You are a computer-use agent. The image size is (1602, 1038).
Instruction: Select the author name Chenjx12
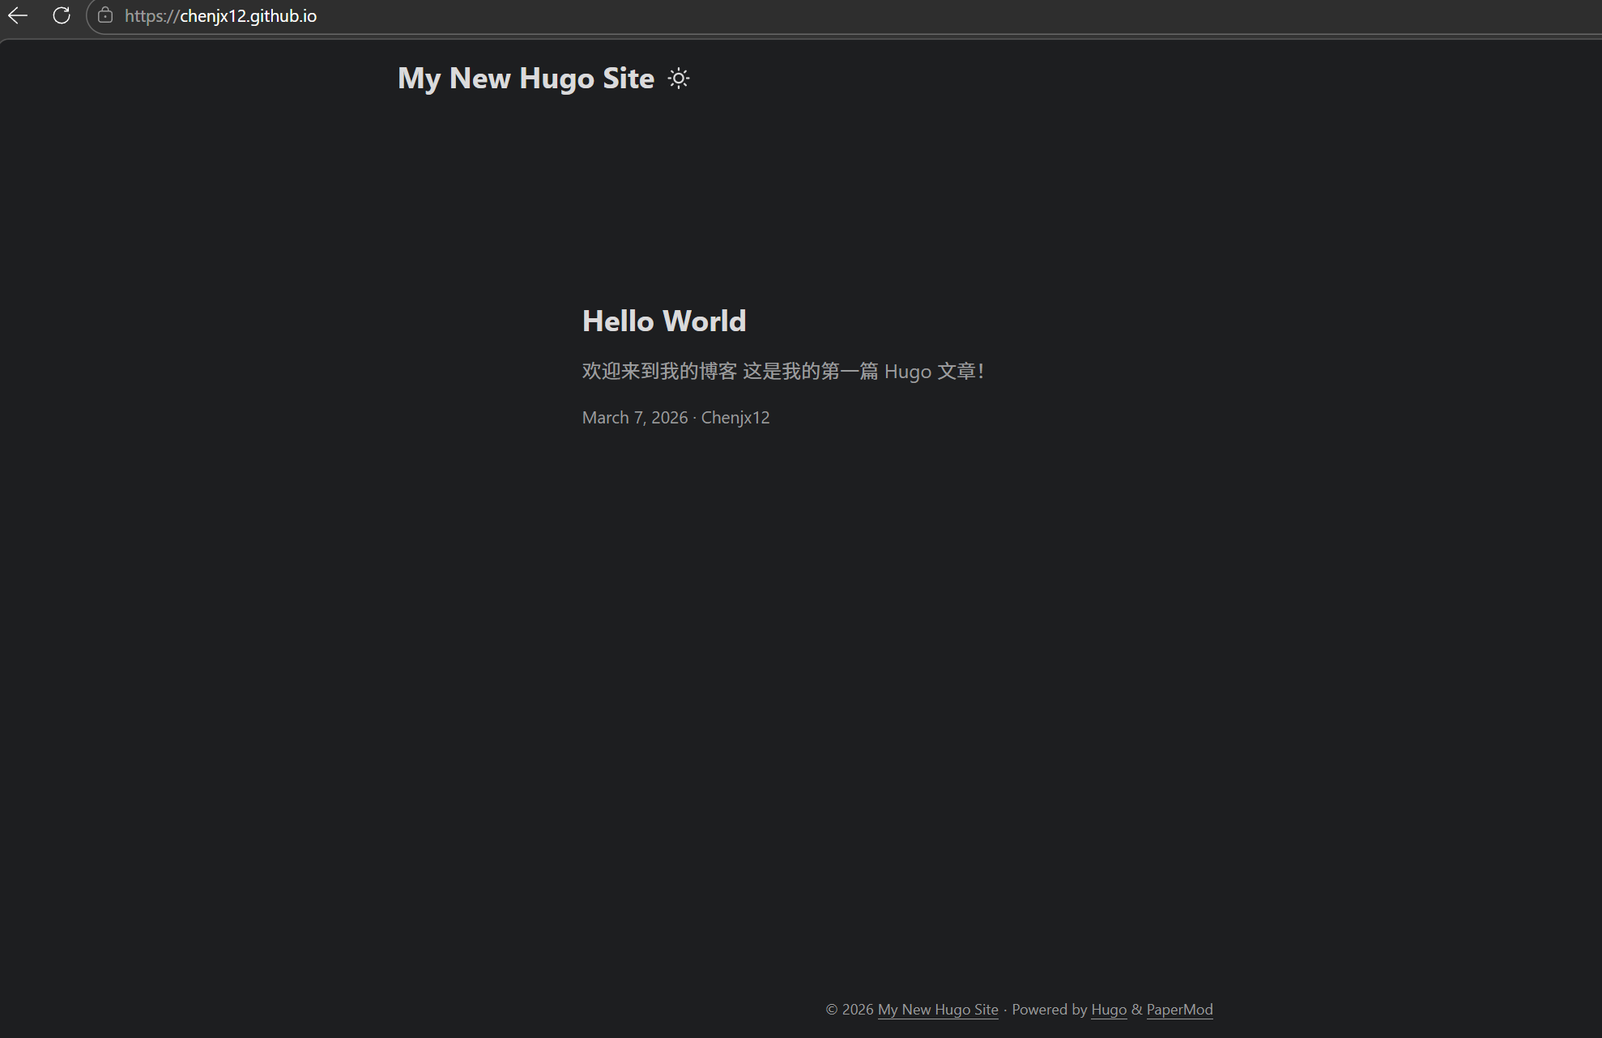click(x=735, y=418)
